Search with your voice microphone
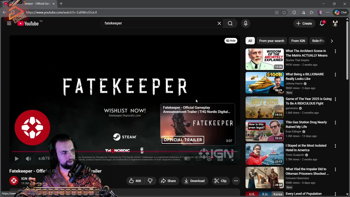Screen dimensions: 350x197 pos(246,24)
